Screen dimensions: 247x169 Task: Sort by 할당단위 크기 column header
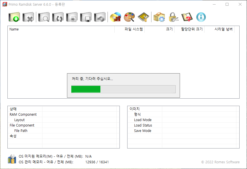[189, 29]
